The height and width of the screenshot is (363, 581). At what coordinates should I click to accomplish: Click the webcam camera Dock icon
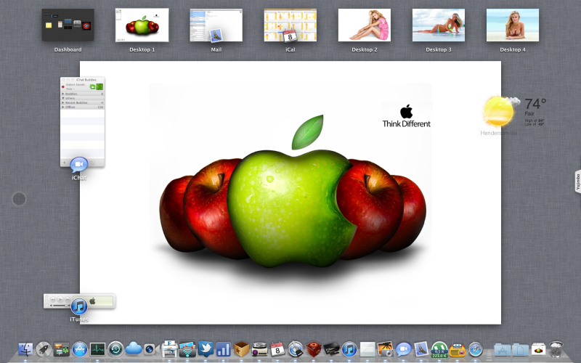pos(151,349)
